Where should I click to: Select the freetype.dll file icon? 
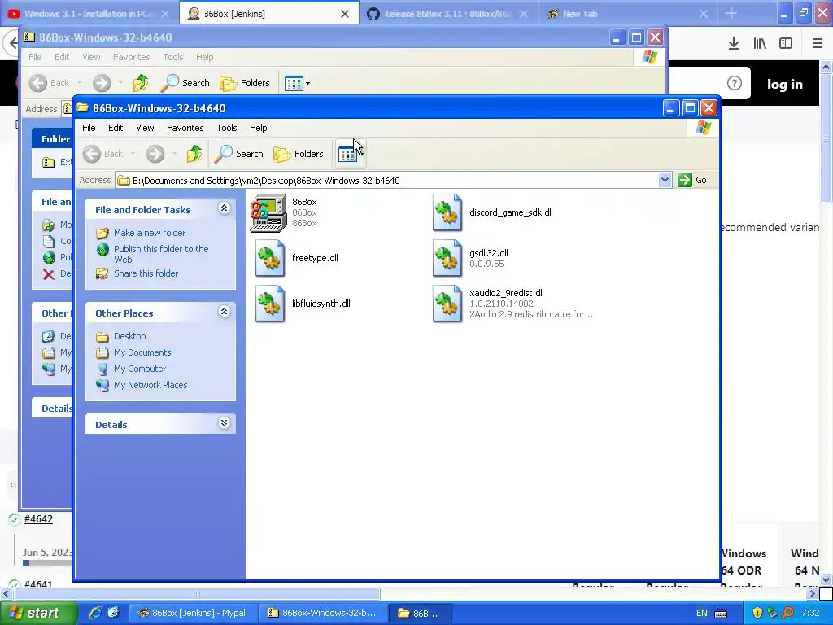270,258
